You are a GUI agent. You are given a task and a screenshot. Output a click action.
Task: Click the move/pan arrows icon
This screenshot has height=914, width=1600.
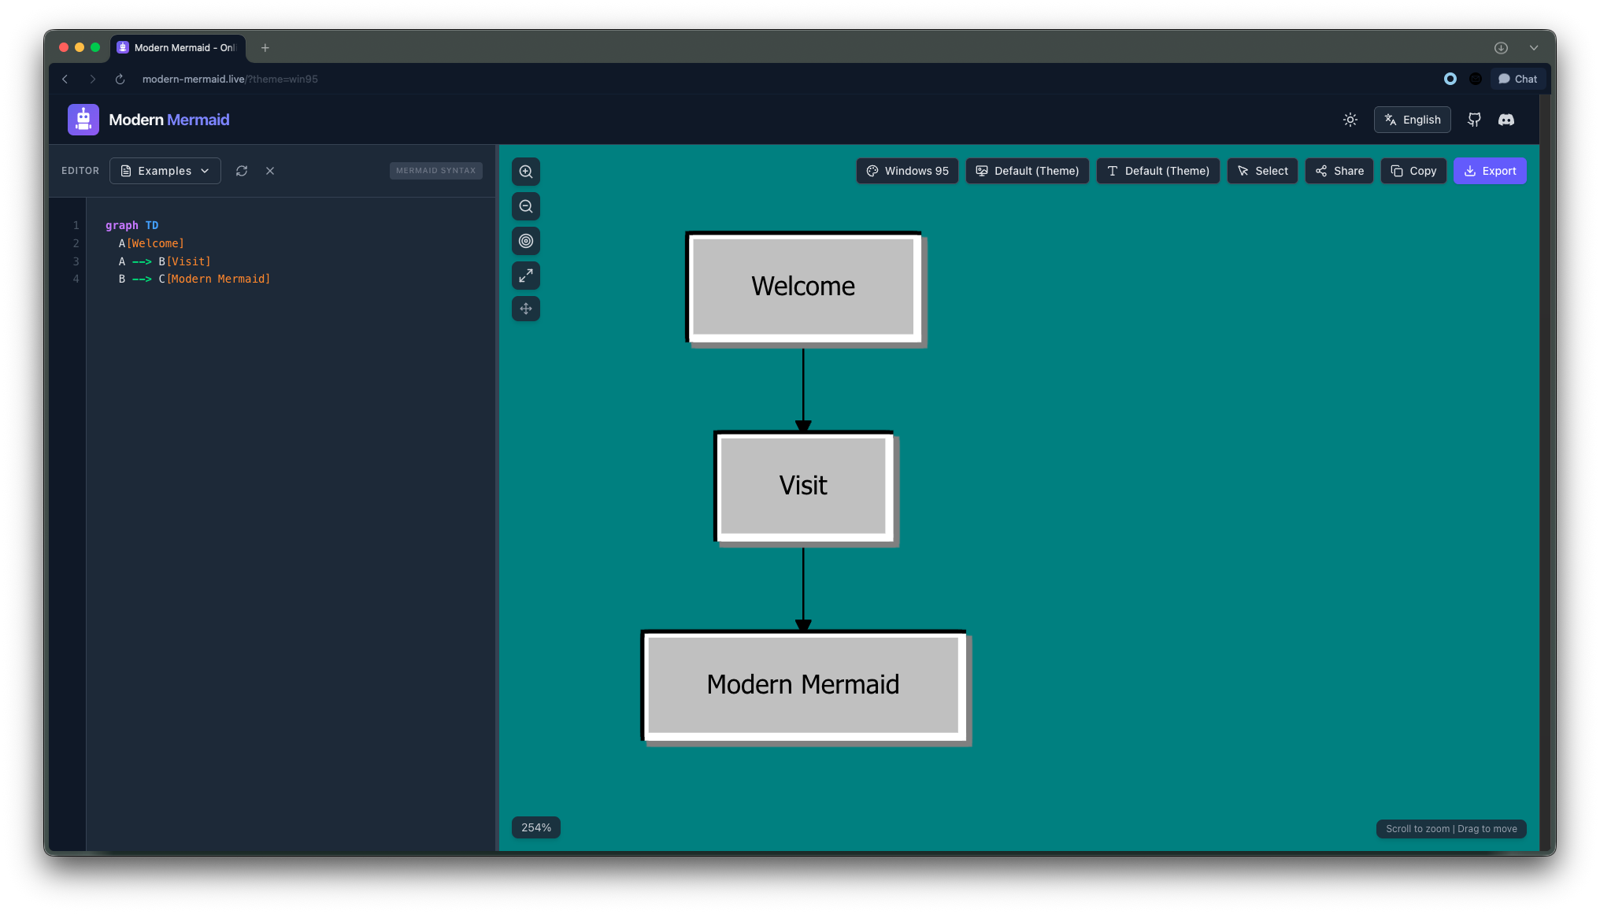[526, 309]
